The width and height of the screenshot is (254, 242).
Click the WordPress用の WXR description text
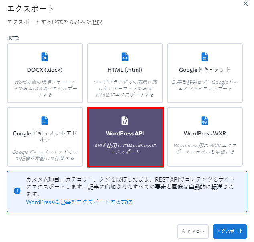click(x=205, y=149)
